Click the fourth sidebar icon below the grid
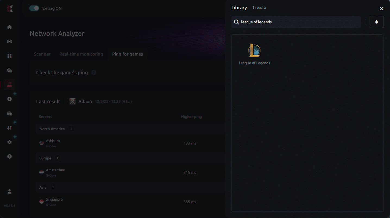 click(10, 70)
